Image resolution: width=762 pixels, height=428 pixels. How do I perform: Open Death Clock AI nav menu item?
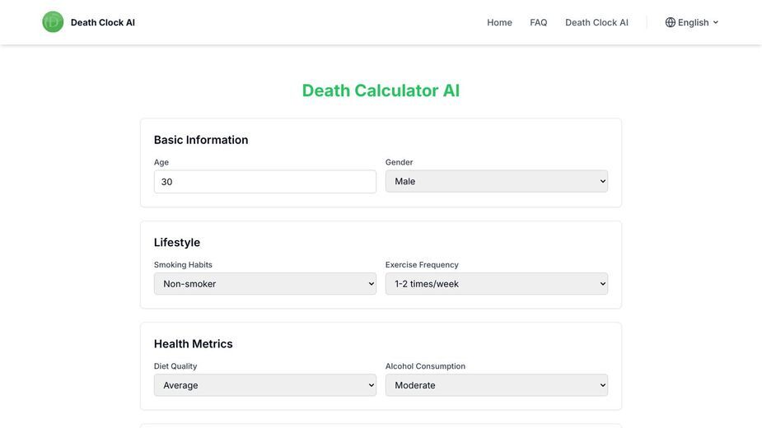click(x=596, y=22)
